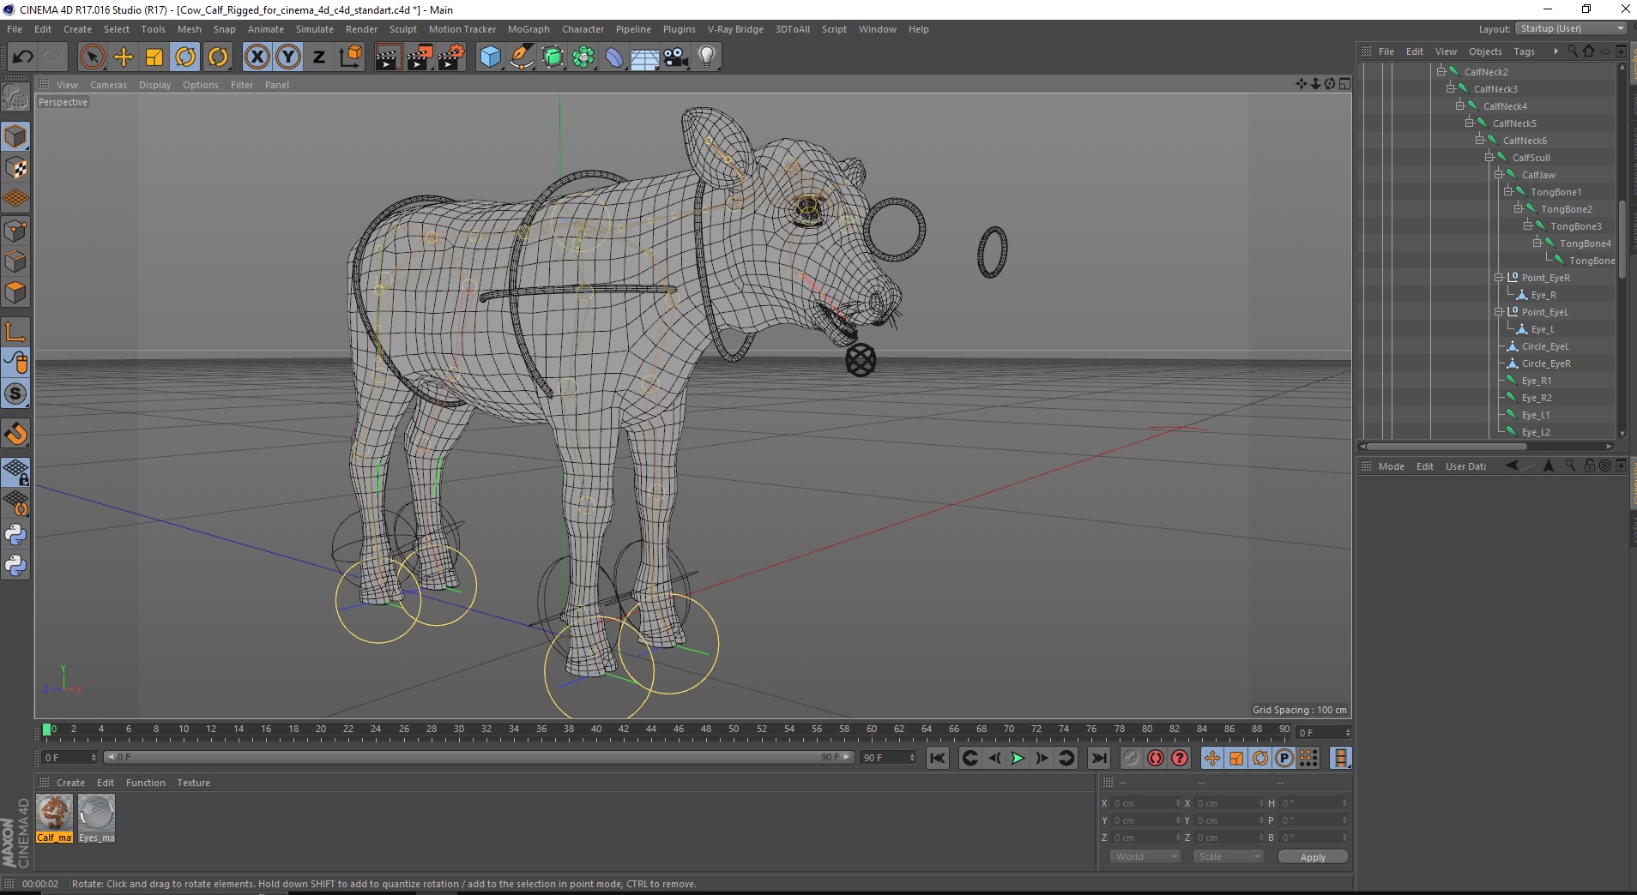Add a Camera object
Image resolution: width=1637 pixels, height=895 pixels.
point(676,57)
